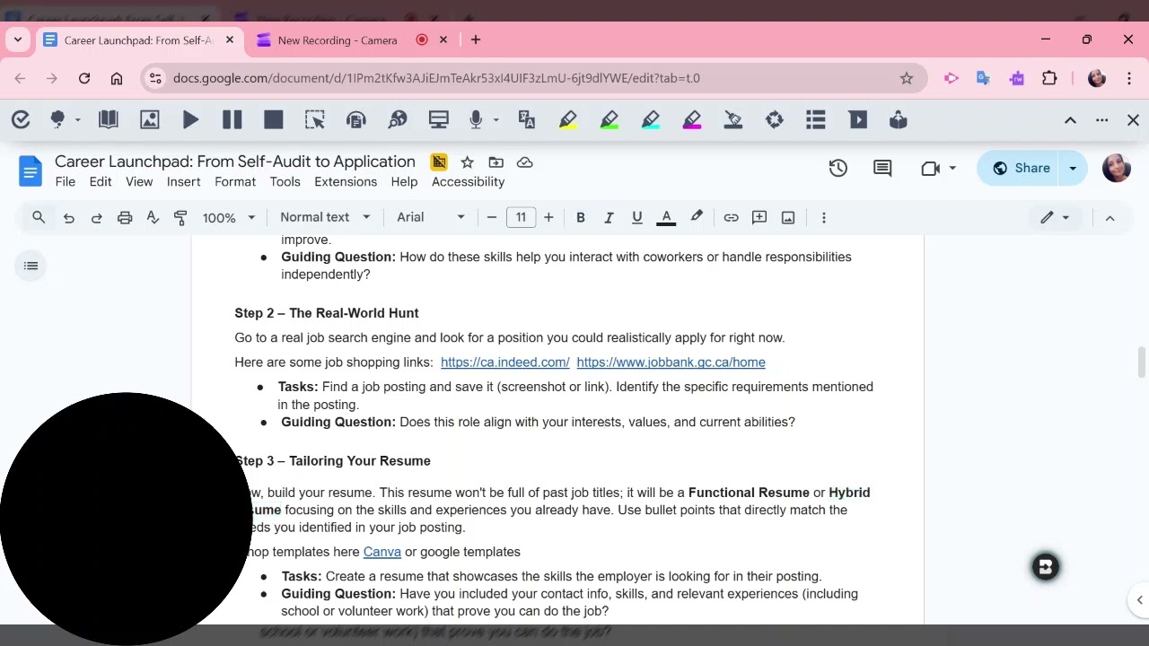Stop the text-to-speech reading
Screen dimensions: 1149x646
274,119
